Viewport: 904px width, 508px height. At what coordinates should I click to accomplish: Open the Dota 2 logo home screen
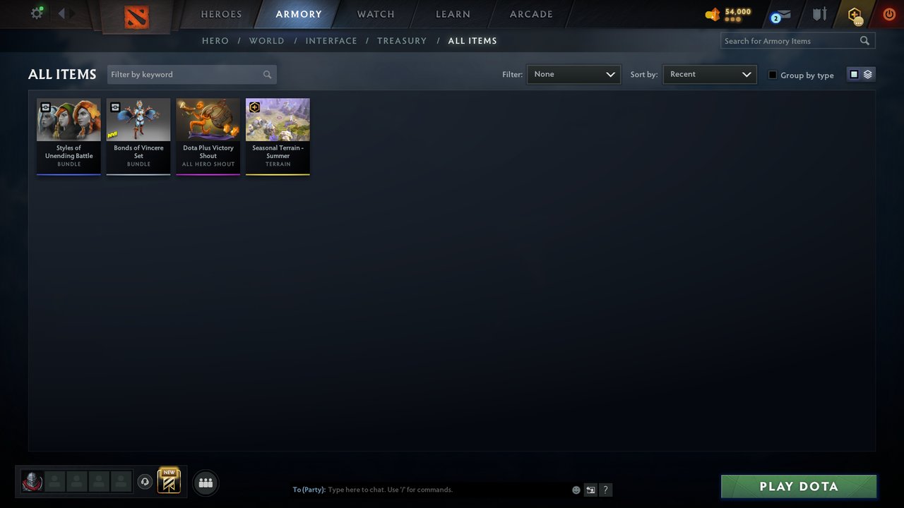(x=136, y=17)
